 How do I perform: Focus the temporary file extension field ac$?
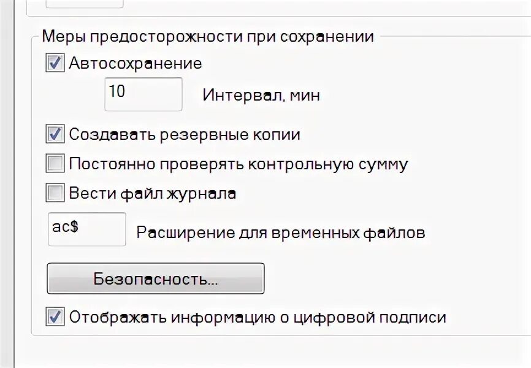pyautogui.click(x=86, y=229)
